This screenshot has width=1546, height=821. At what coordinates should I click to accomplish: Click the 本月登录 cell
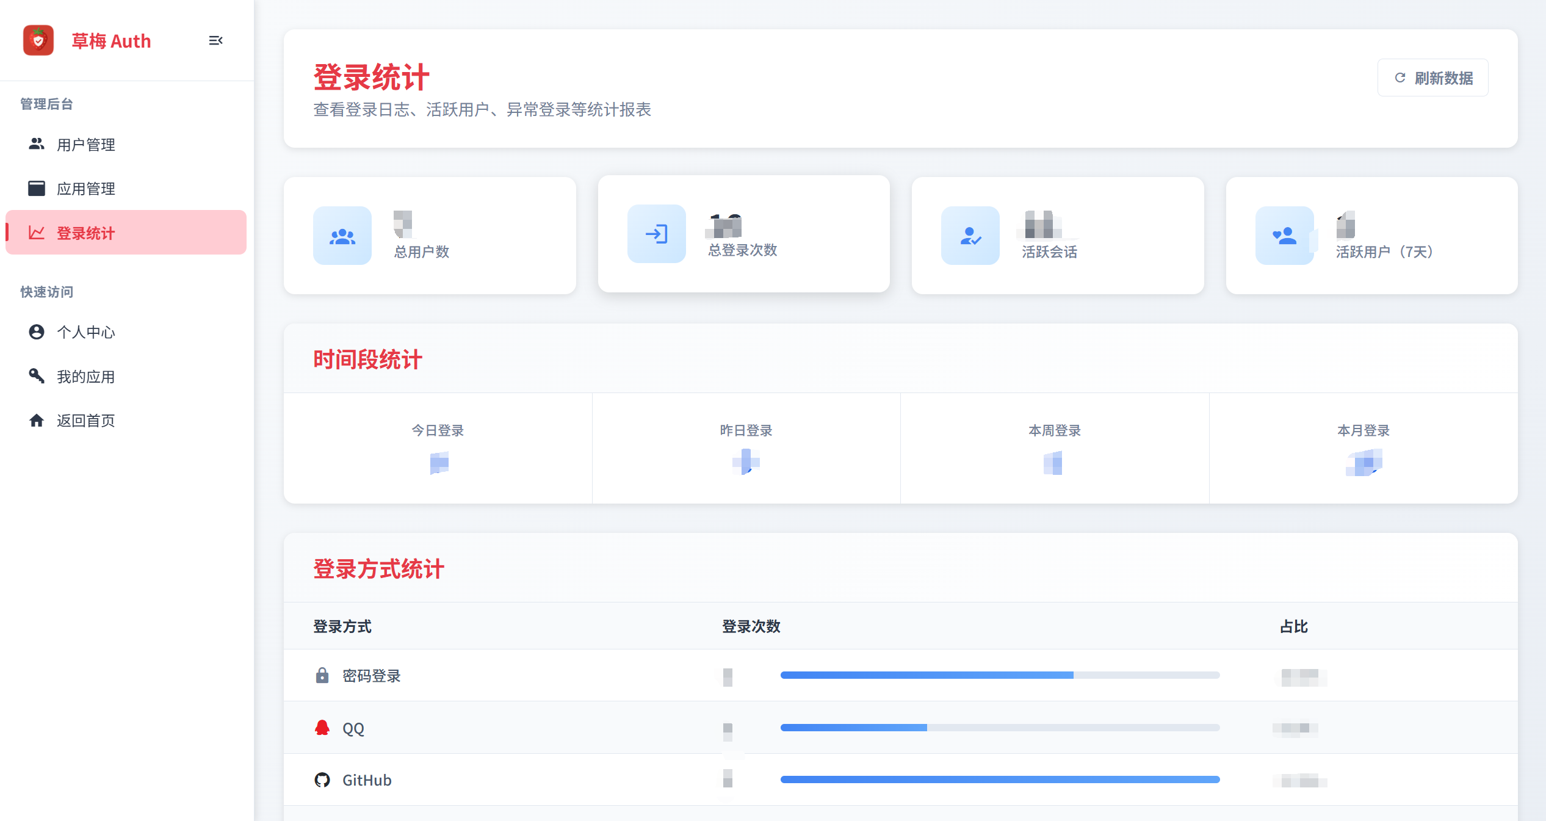pos(1364,449)
